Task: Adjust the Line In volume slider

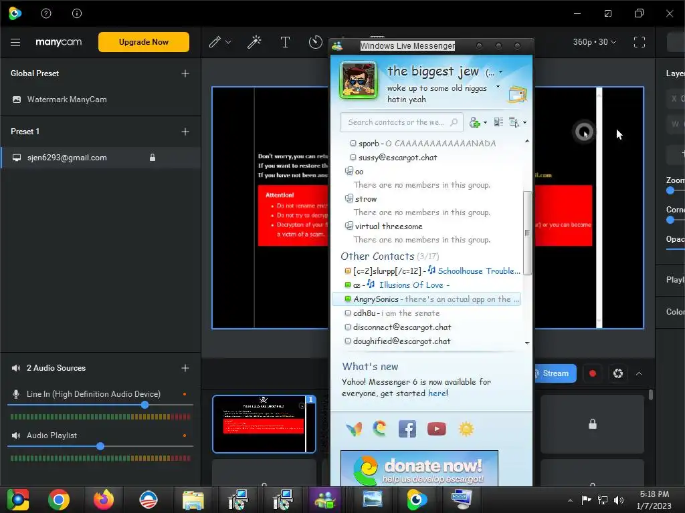Action: tap(144, 405)
